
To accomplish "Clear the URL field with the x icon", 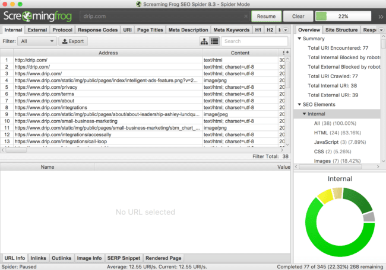I will pyautogui.click(x=246, y=16).
